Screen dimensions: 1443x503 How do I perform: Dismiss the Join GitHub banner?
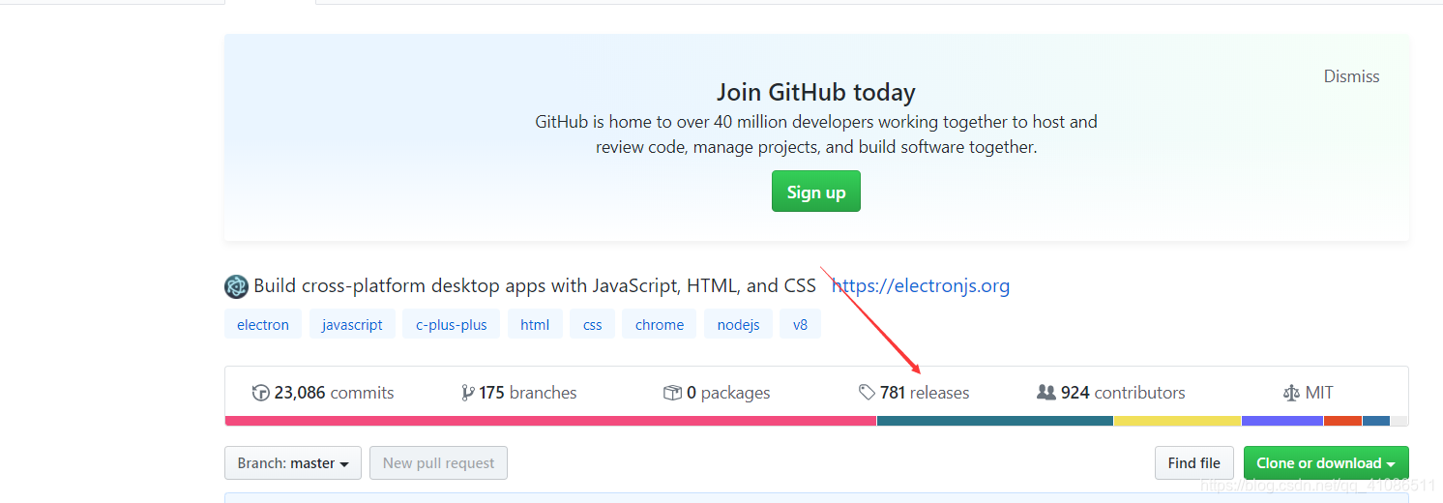pos(1351,76)
